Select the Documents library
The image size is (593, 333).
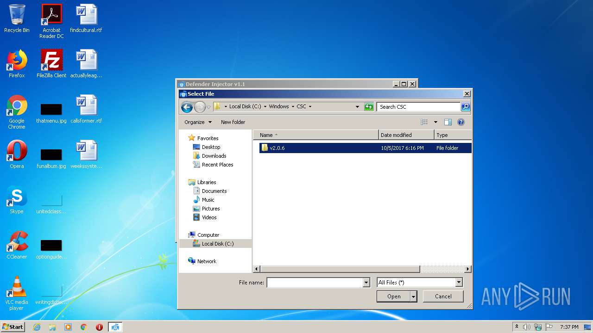[x=214, y=191]
